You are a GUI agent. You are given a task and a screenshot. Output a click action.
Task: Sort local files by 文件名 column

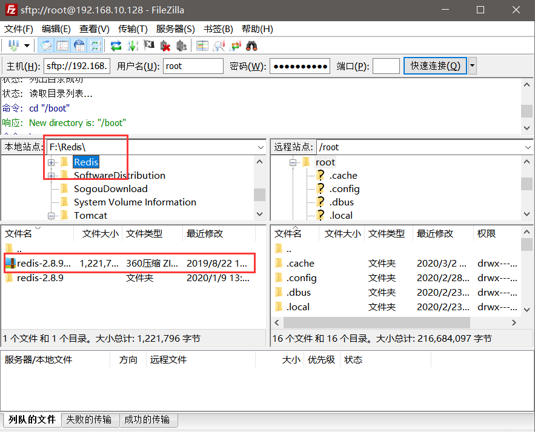click(x=38, y=233)
